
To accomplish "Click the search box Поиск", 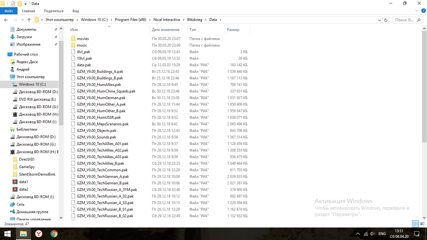I will coord(408,20).
